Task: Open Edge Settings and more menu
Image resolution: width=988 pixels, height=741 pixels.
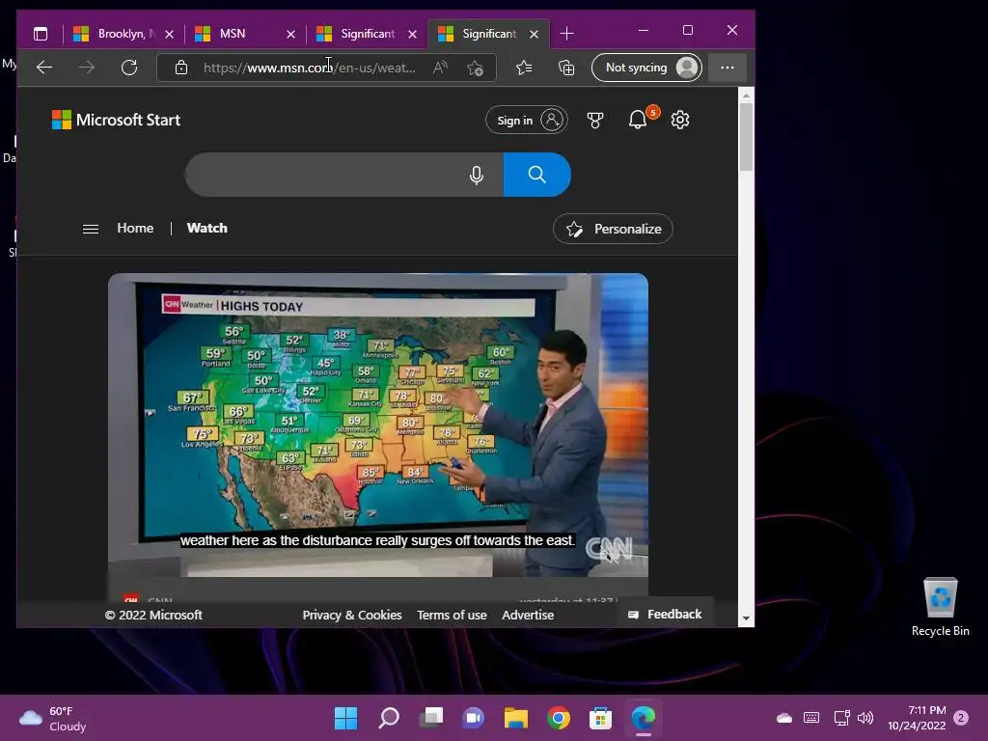Action: pos(727,68)
